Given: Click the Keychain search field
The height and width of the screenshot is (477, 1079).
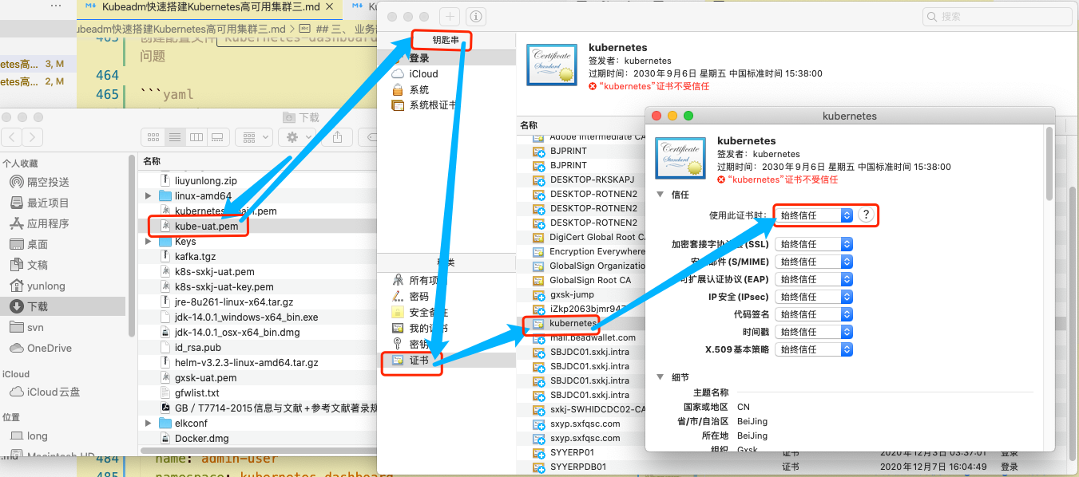Looking at the screenshot, I should 997,16.
